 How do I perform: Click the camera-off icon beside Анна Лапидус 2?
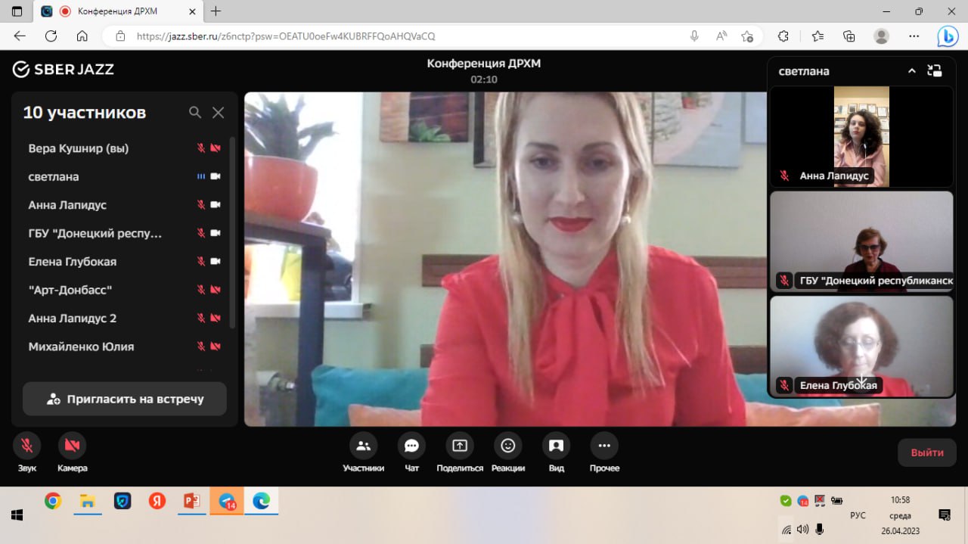click(x=216, y=319)
